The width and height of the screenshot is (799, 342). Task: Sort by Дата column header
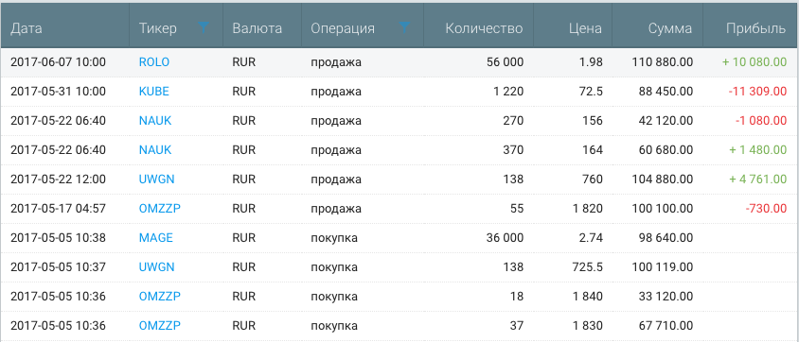26,28
